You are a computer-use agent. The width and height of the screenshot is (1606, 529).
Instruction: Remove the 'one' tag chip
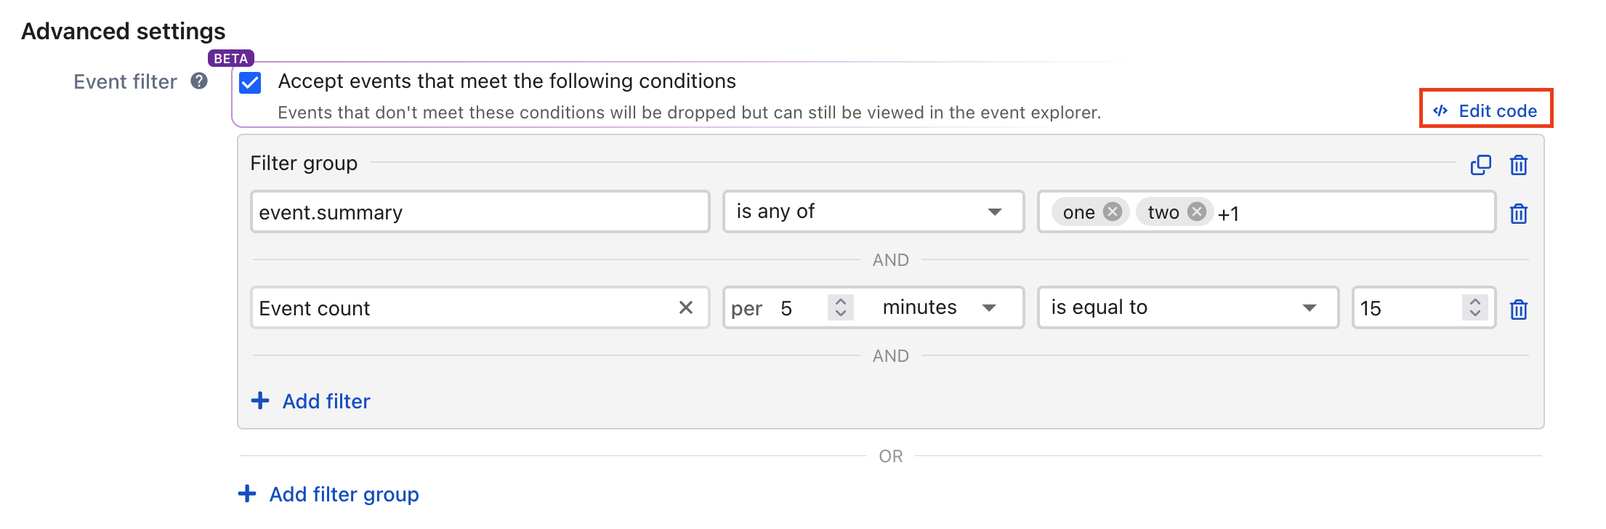[1112, 211]
